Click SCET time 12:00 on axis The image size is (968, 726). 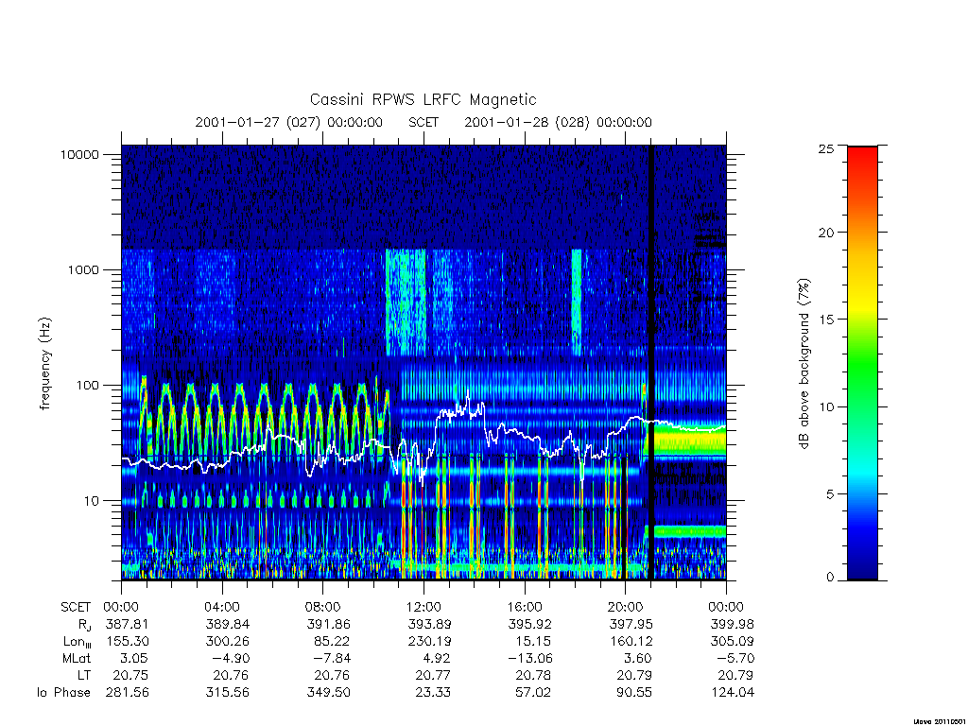[423, 608]
